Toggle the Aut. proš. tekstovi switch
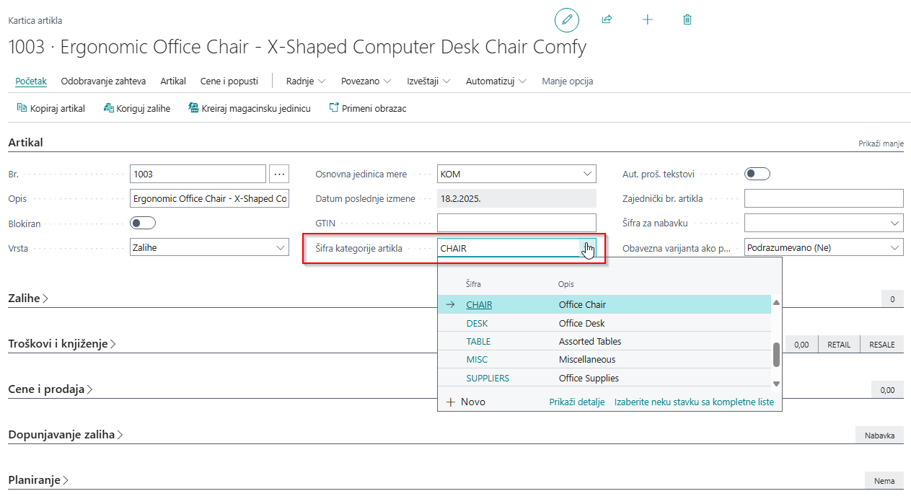The height and width of the screenshot is (504, 911). pyautogui.click(x=757, y=174)
